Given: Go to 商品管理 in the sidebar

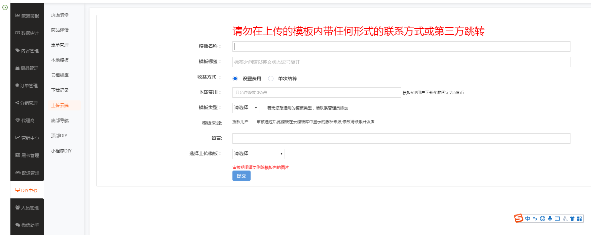Looking at the screenshot, I should [x=27, y=68].
